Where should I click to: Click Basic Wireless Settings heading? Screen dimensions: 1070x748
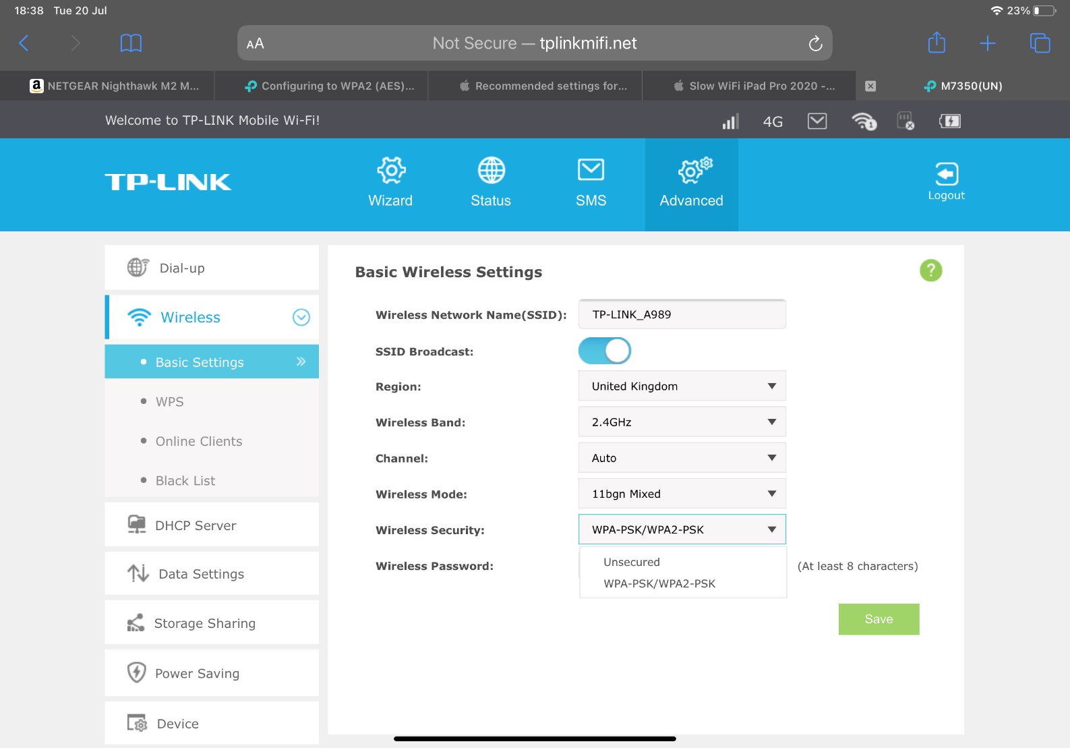click(x=448, y=272)
